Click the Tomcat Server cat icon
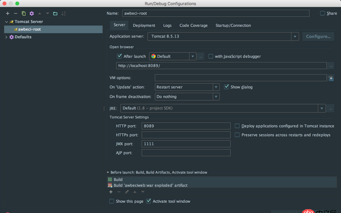The width and height of the screenshot is (341, 213). click(x=12, y=22)
